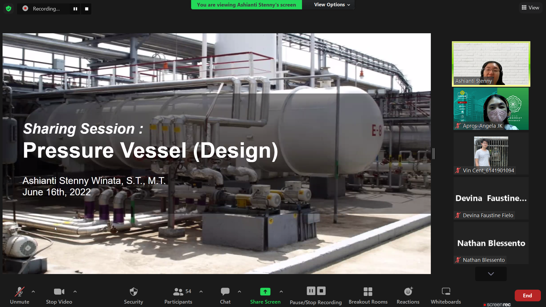Click the green encryption shield icon
Viewport: 546px width, 307px height.
click(x=9, y=9)
